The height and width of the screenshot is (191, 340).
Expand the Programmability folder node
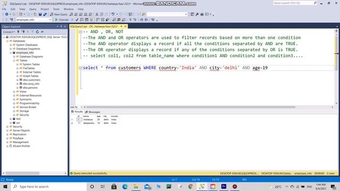(x=14, y=103)
